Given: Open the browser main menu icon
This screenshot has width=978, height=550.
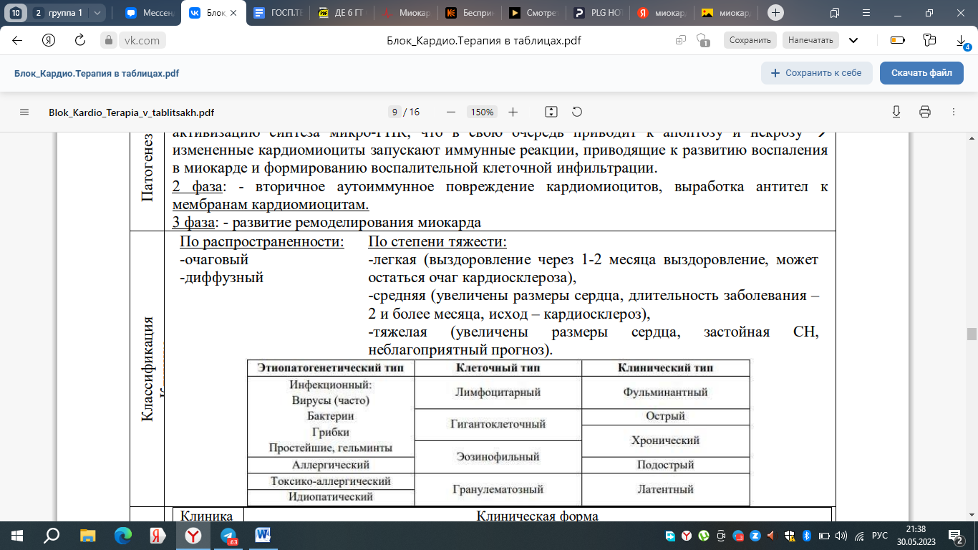Looking at the screenshot, I should click(866, 13).
